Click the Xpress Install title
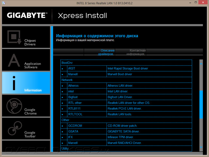 pyautogui.click(x=83, y=16)
